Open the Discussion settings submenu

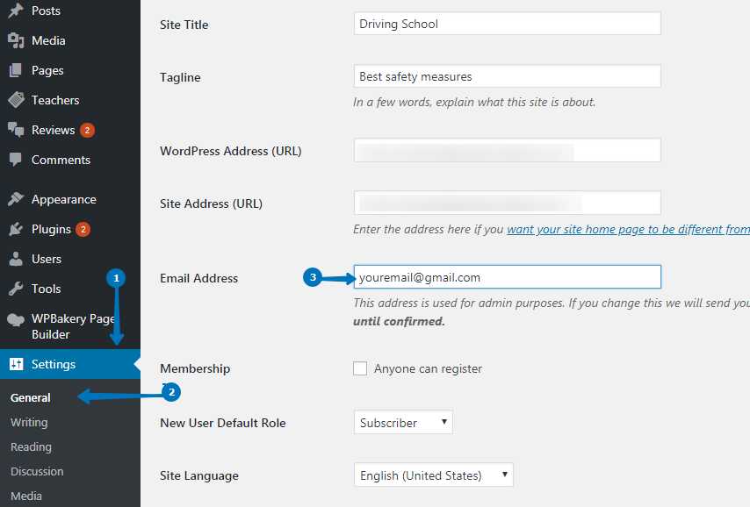coord(37,471)
